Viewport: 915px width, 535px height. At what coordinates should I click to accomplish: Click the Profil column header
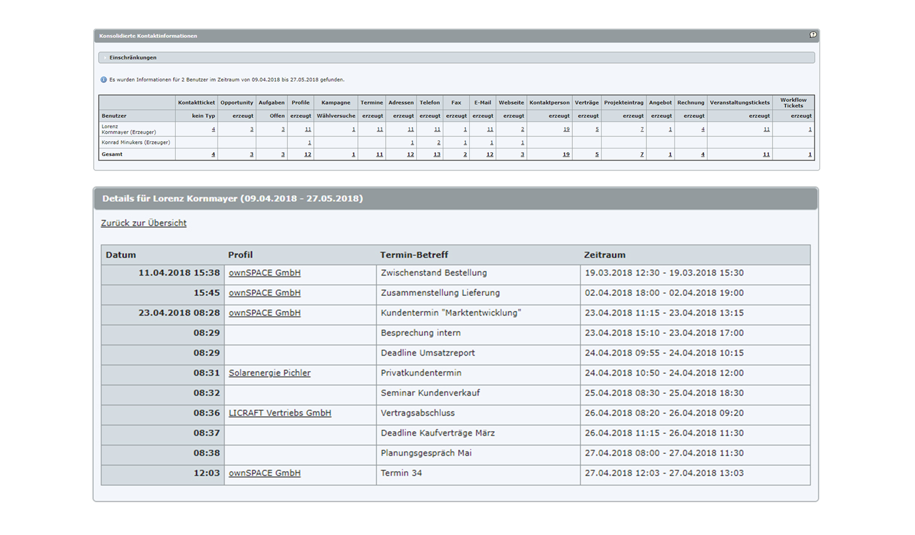pos(241,255)
